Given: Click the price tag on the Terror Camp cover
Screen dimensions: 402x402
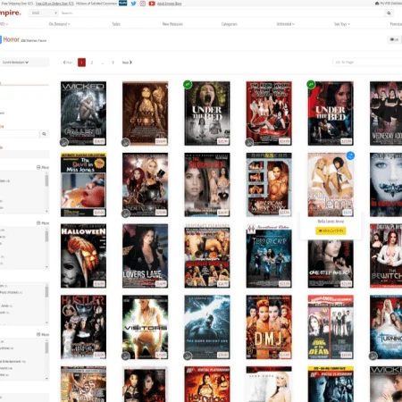Looking at the screenshot, I should (285, 284).
